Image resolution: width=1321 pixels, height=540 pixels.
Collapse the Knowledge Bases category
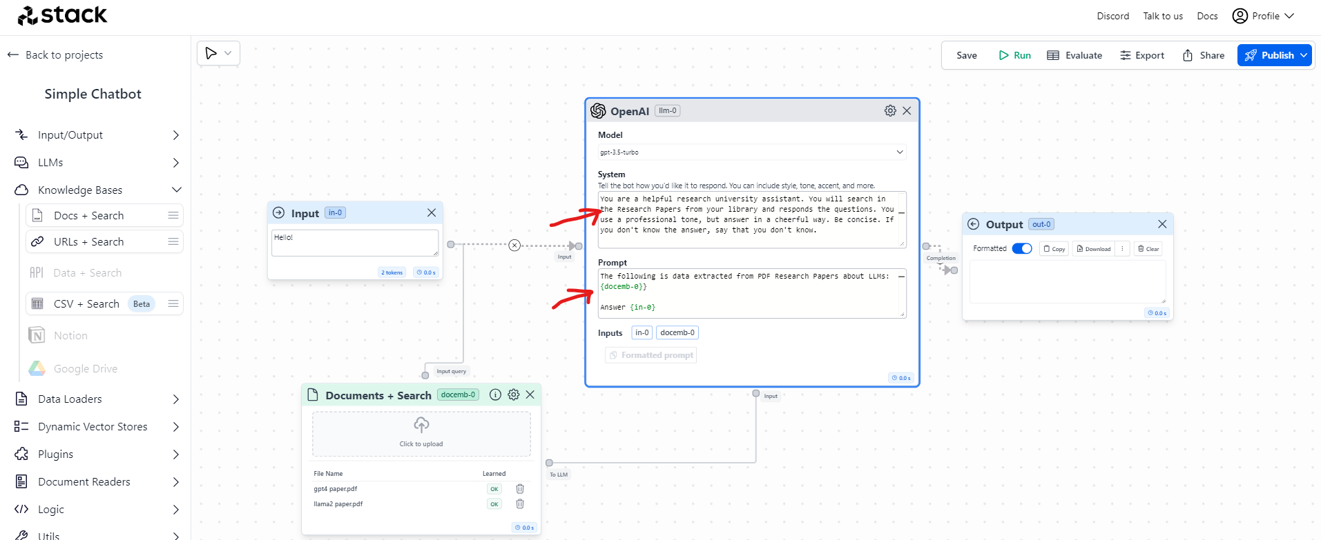97,190
